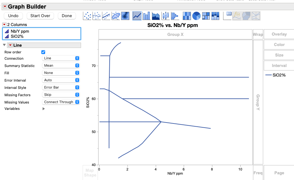Click the SiO2% y-axis label
The image size is (294, 180).
[88, 102]
